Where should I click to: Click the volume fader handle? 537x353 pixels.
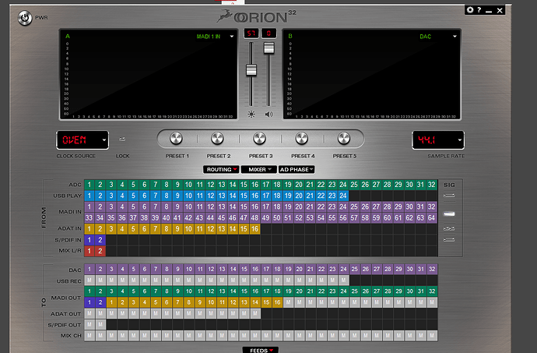[268, 48]
